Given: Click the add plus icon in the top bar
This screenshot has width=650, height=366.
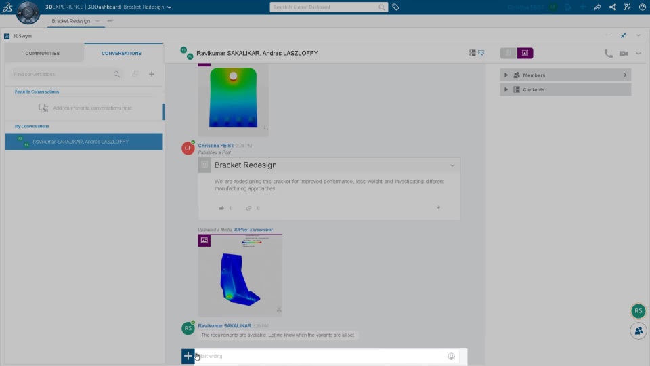Looking at the screenshot, I should point(582,7).
